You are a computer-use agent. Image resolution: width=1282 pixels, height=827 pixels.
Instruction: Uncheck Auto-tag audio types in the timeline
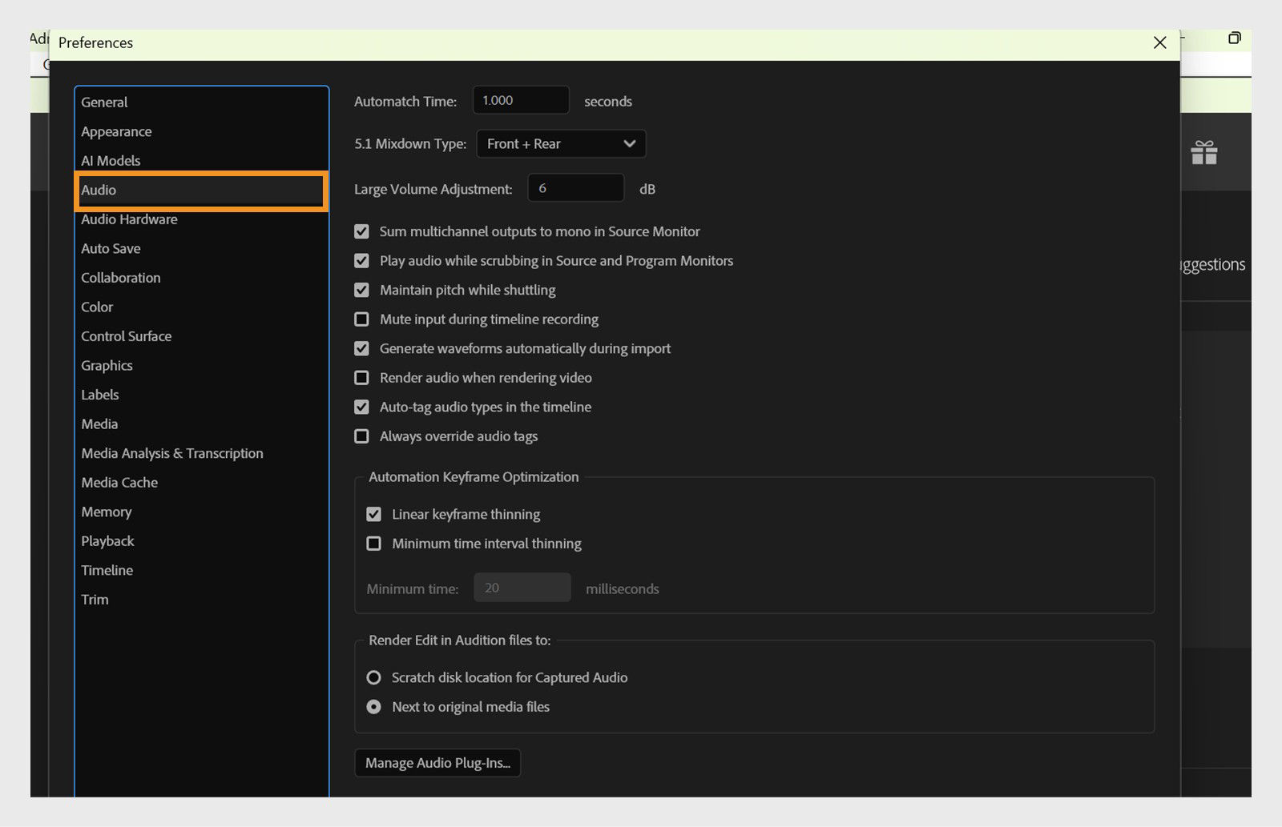click(x=361, y=407)
